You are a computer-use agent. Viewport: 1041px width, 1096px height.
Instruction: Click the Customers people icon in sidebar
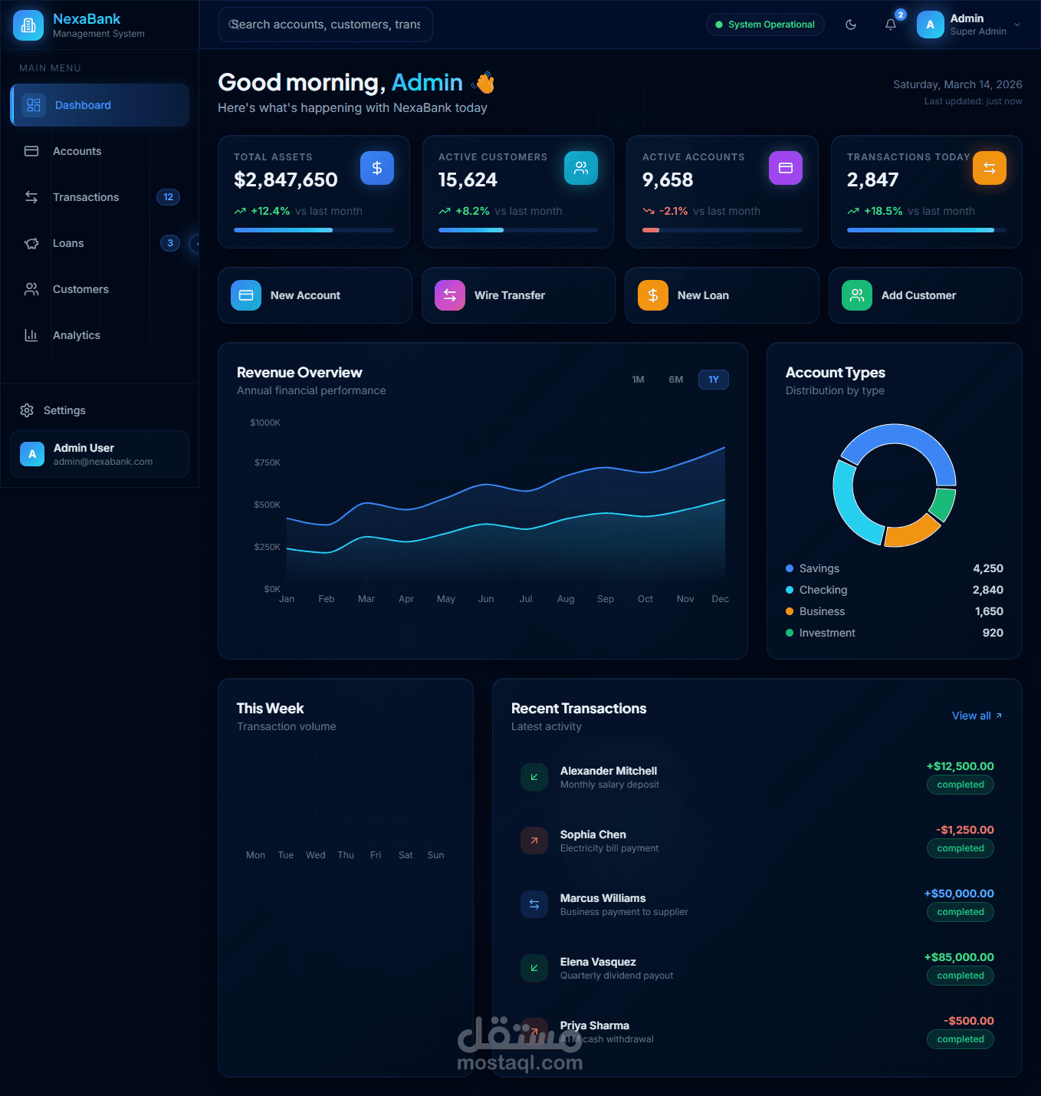[x=31, y=289]
